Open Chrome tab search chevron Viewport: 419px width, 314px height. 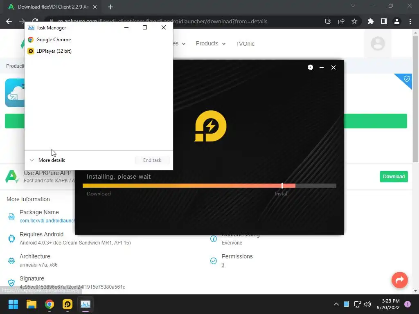353,6
